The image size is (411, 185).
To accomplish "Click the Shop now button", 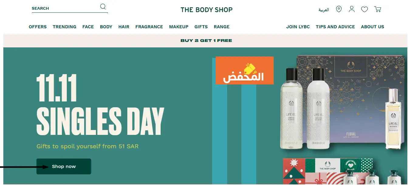I will (64, 166).
